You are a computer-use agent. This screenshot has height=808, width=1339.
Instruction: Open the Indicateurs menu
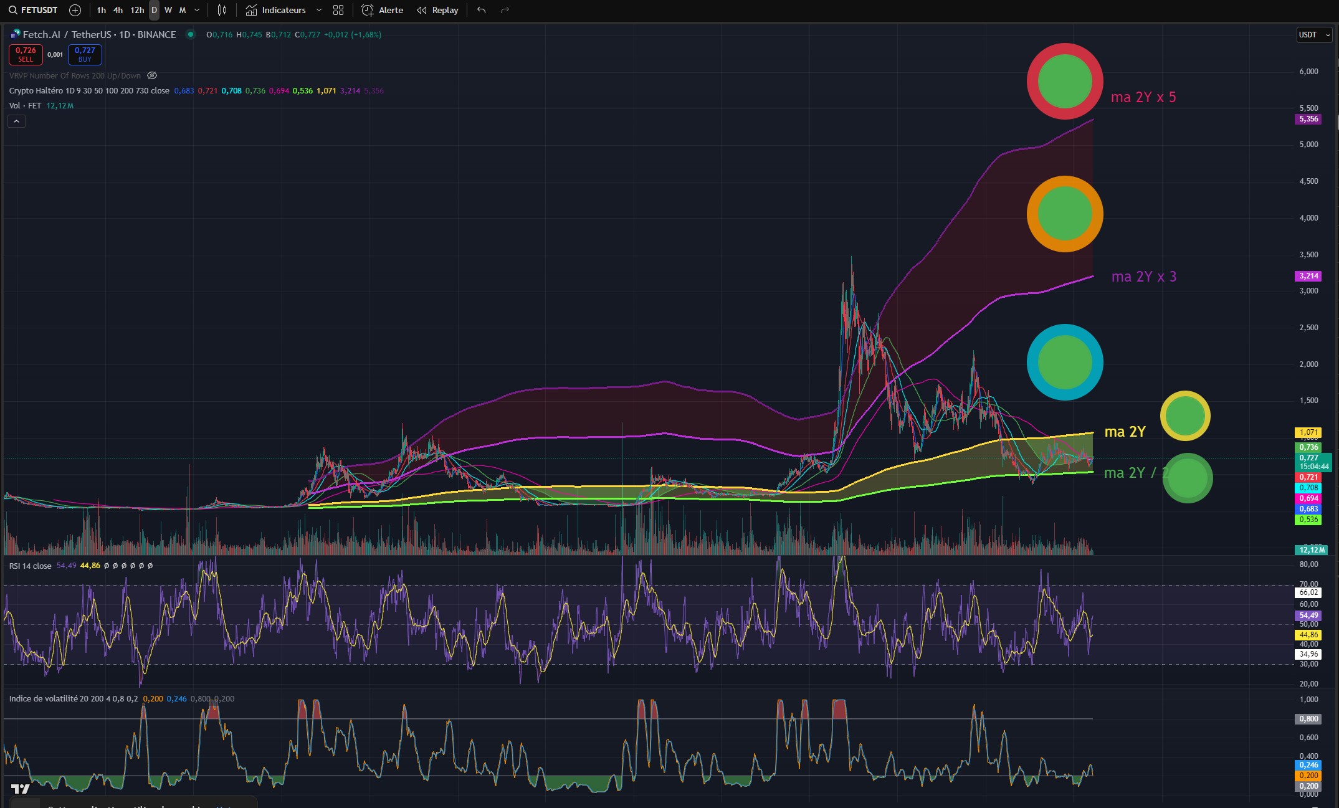276,10
